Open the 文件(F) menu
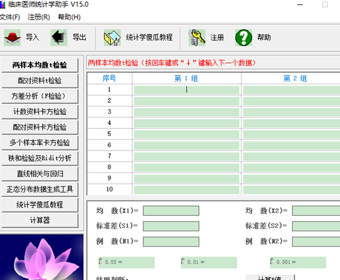 [10, 17]
